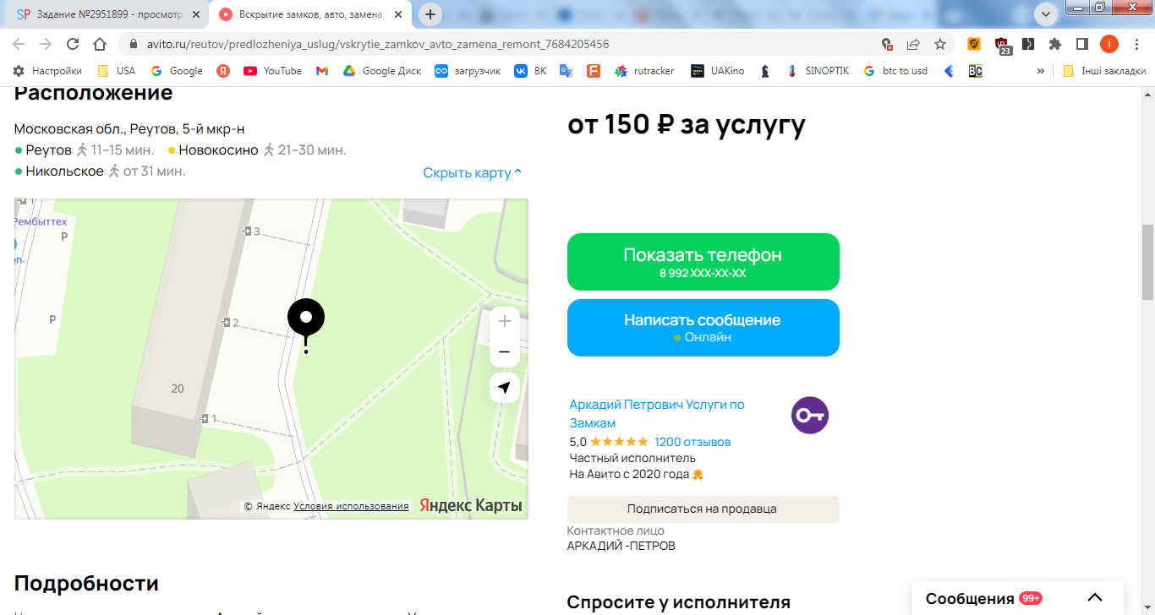Switch to the Задание №2951899 tab
This screenshot has width=1155, height=615.
[x=107, y=14]
